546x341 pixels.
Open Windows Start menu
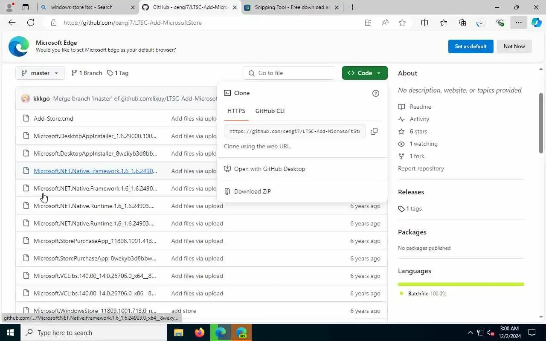10,332
